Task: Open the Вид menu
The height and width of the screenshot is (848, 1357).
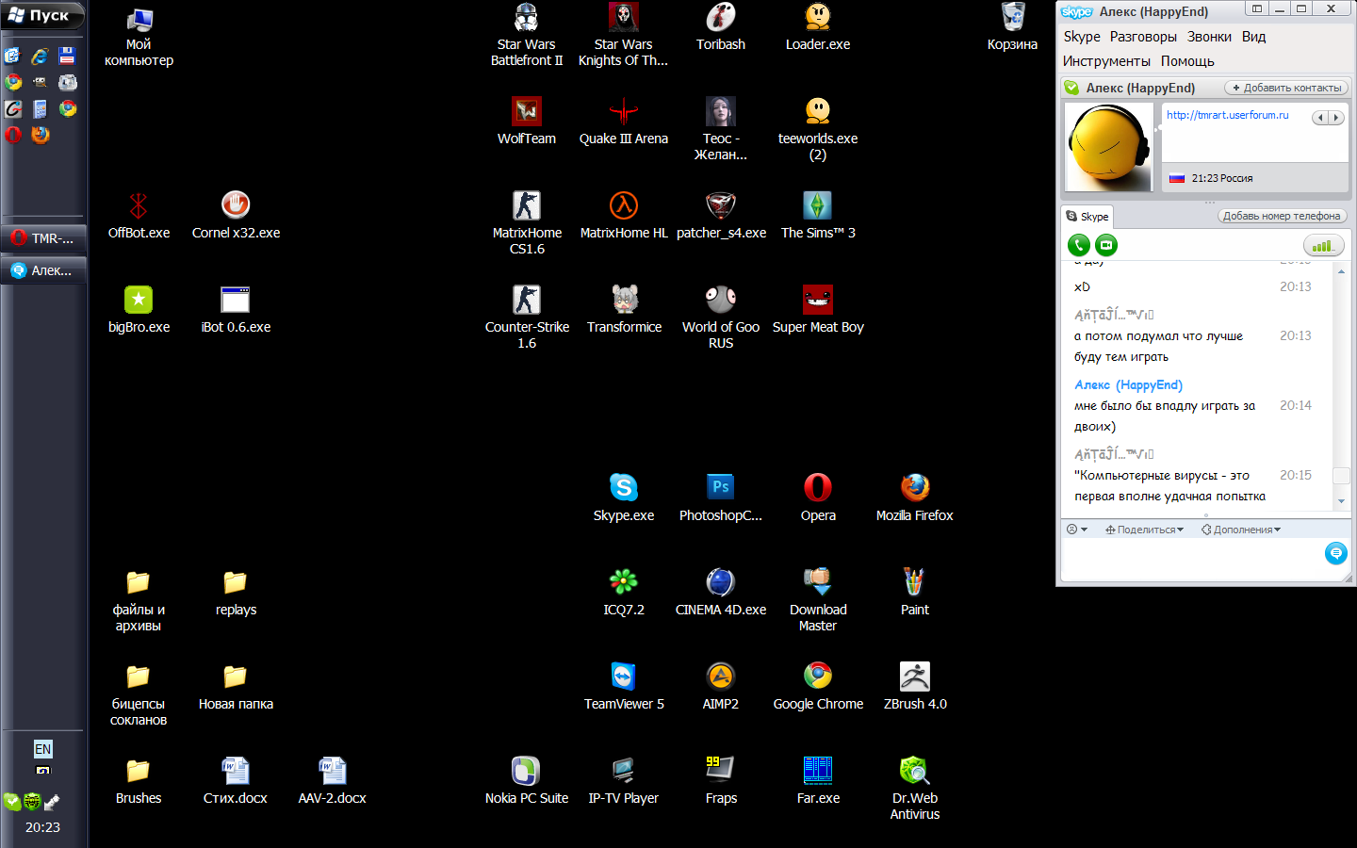Action: pos(1253,37)
